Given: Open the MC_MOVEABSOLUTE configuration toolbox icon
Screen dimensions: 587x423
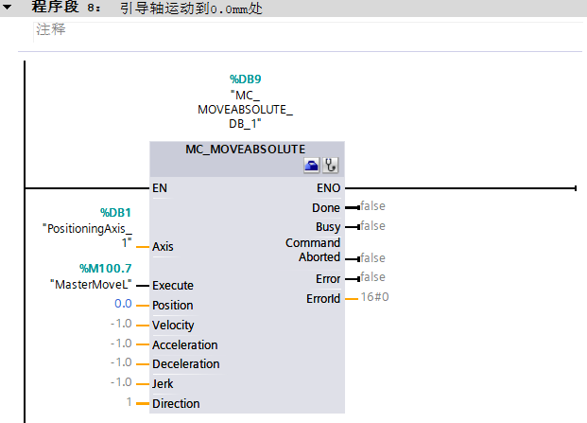Looking at the screenshot, I should point(312,166).
